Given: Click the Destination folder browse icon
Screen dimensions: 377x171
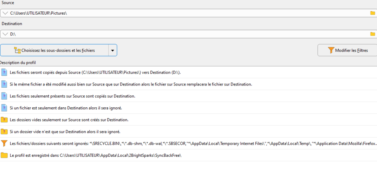Looking at the screenshot, I should coord(372,34).
